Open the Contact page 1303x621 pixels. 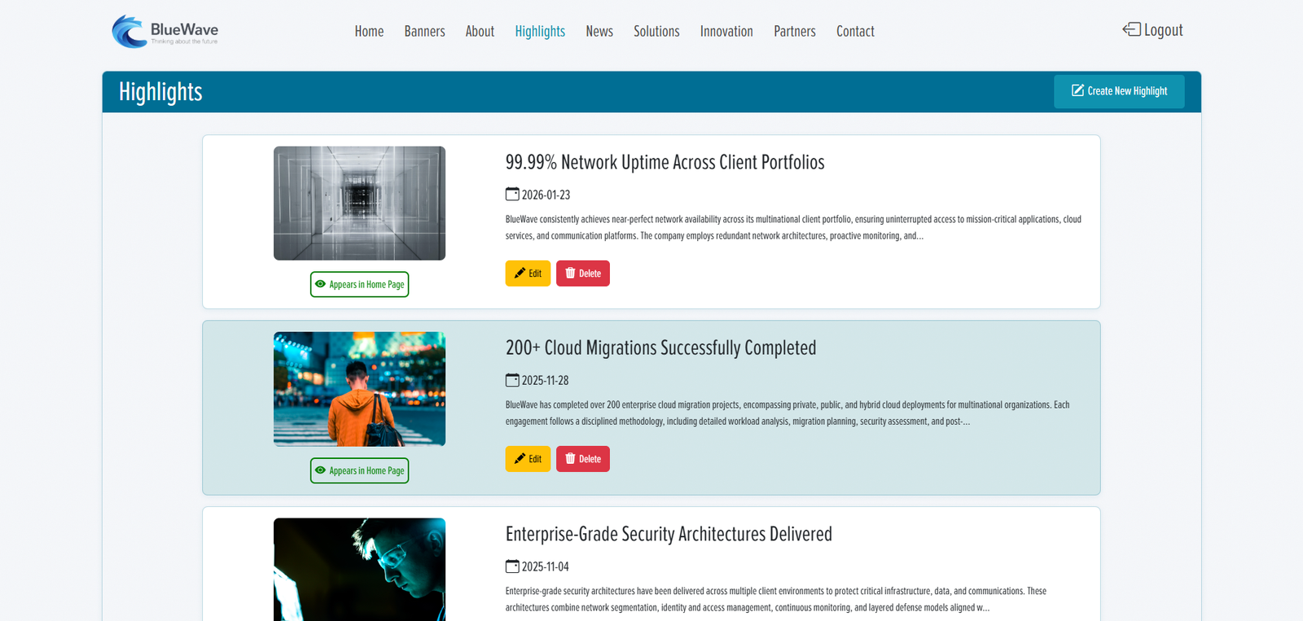[x=855, y=31]
